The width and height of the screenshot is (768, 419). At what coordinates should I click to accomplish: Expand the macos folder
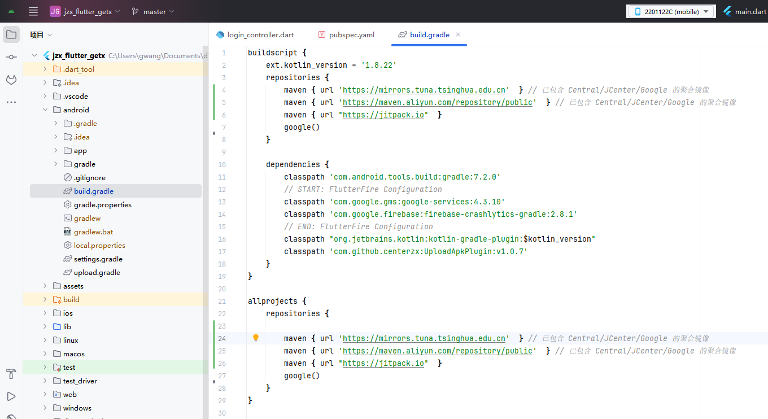click(45, 353)
